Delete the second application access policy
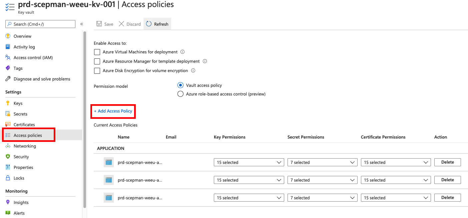 (x=448, y=180)
